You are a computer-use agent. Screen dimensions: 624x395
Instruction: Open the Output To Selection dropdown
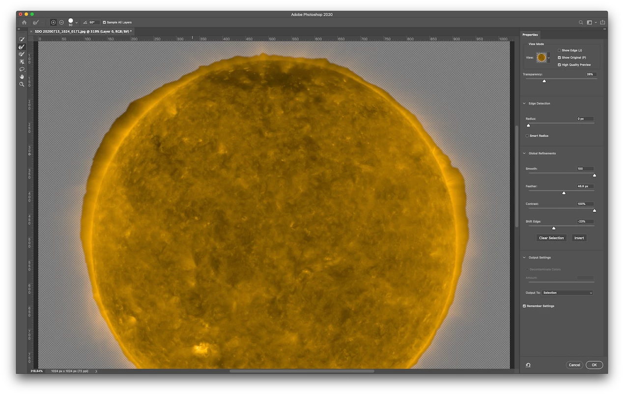(567, 293)
